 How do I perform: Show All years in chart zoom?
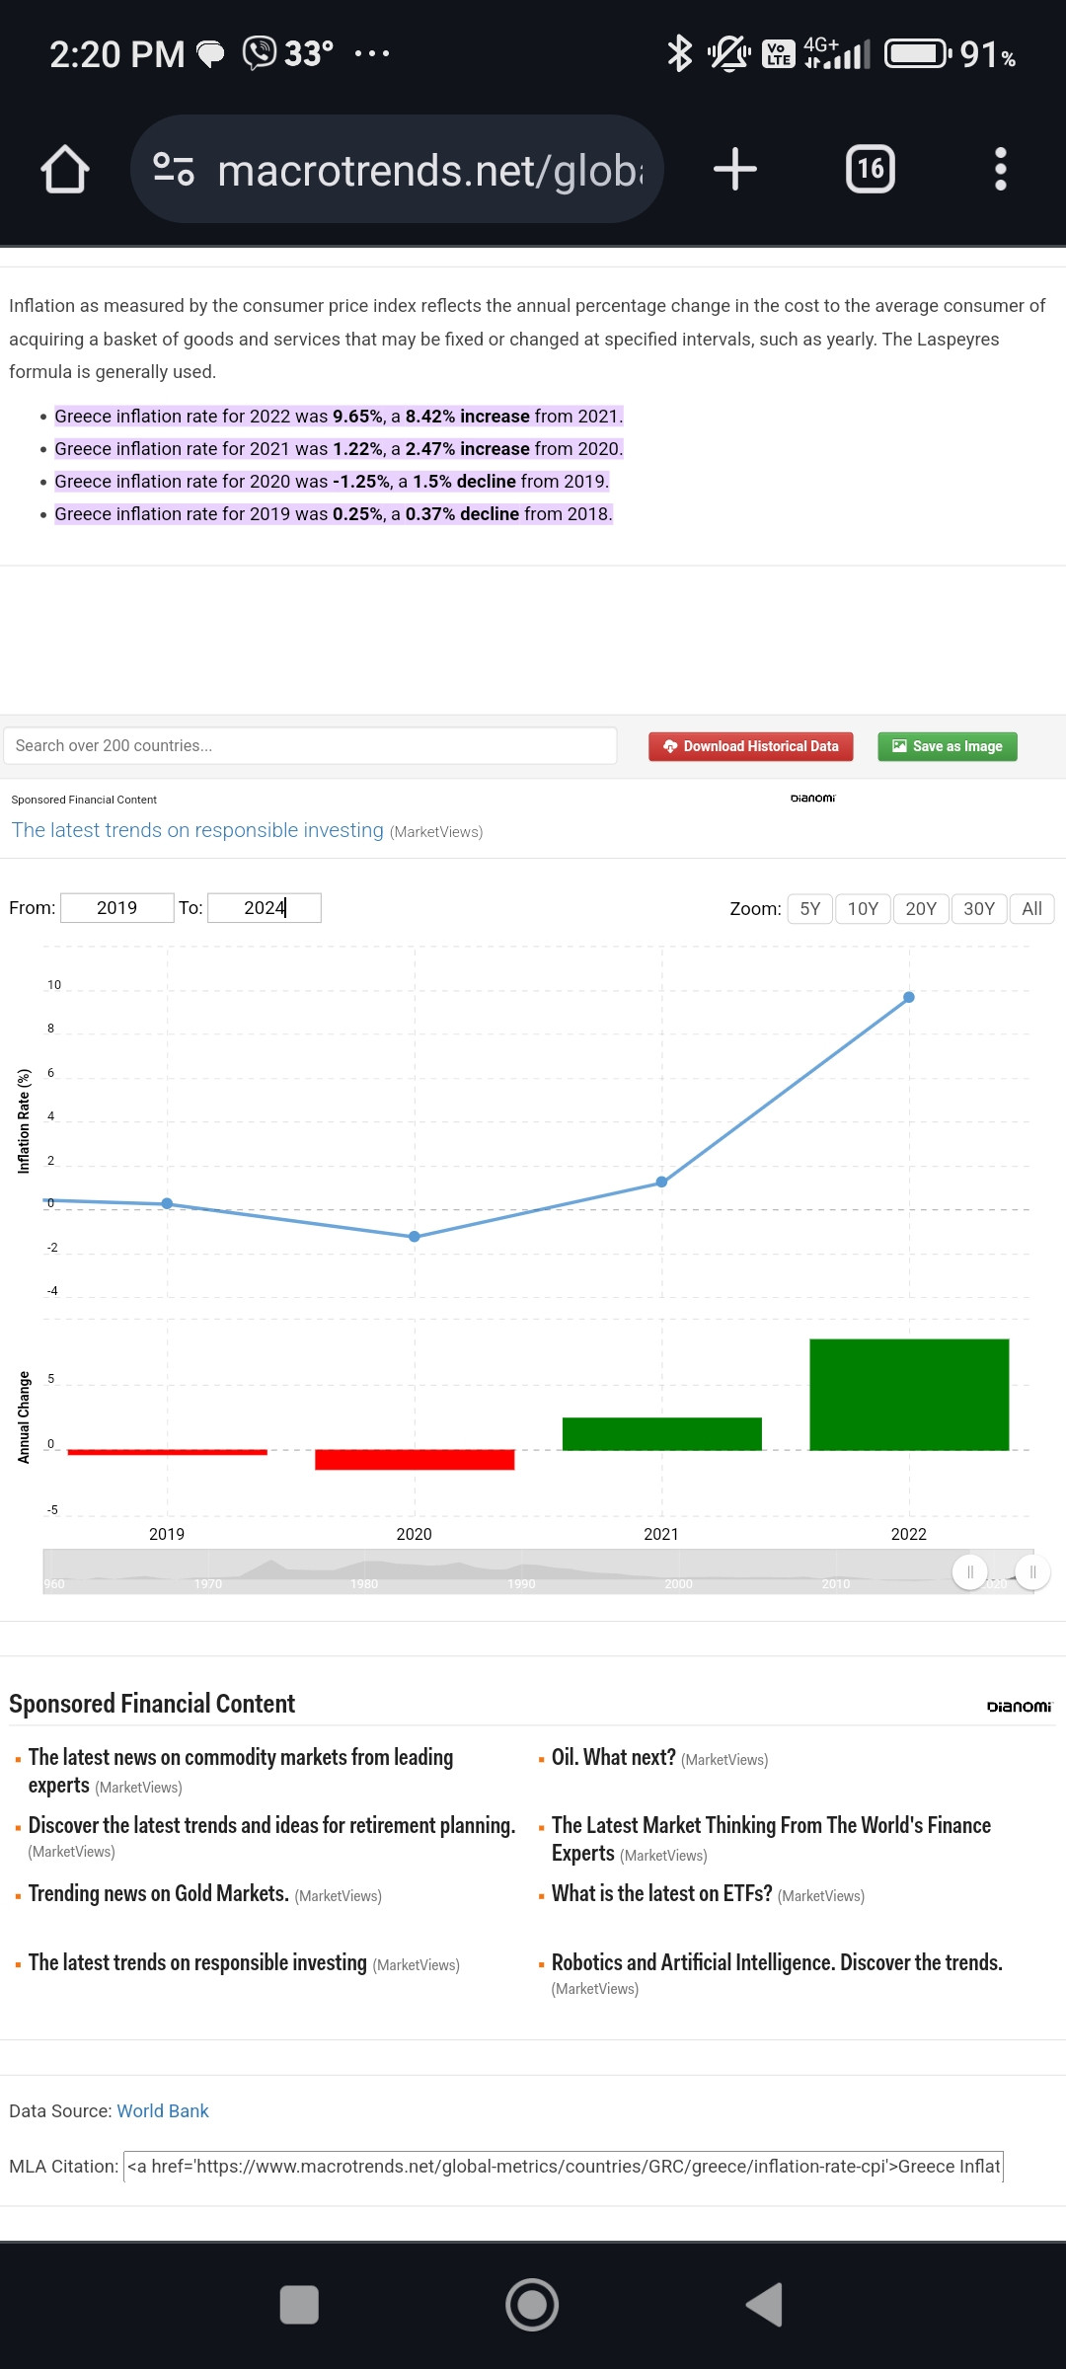[1031, 908]
